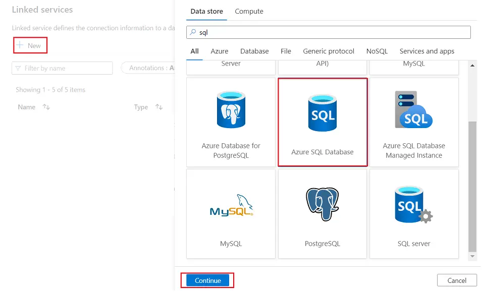Sort the list by Type arrows
Screen dimensions: 482x293
click(159, 107)
